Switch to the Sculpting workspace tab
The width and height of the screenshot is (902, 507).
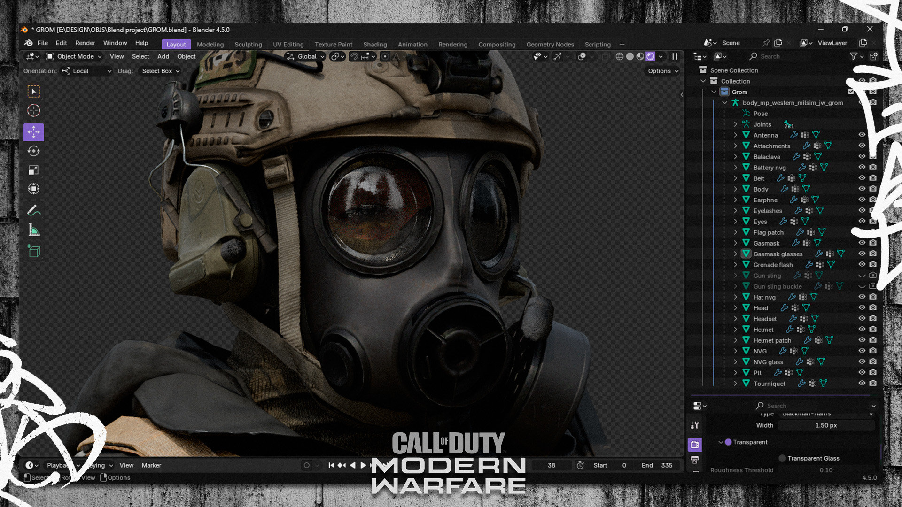pos(248,44)
